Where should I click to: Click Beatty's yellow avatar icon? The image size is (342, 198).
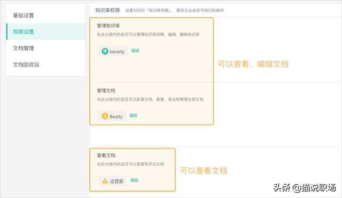coord(105,116)
